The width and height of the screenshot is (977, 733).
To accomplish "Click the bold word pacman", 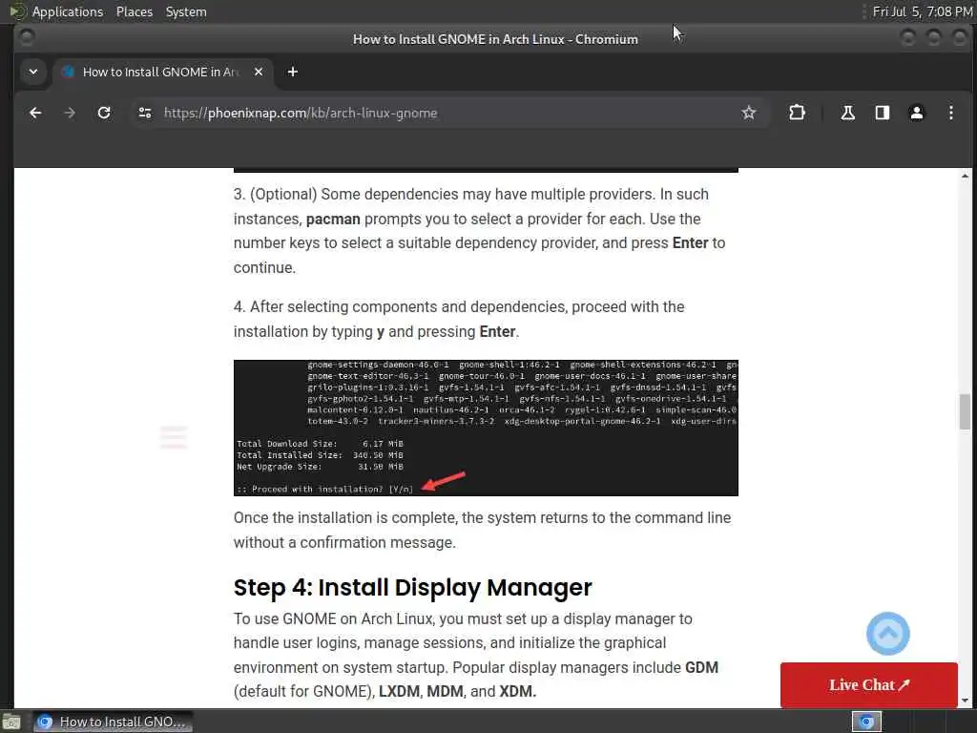I will (x=333, y=220).
